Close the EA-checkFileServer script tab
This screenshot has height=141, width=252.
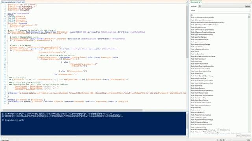click(23, 2)
